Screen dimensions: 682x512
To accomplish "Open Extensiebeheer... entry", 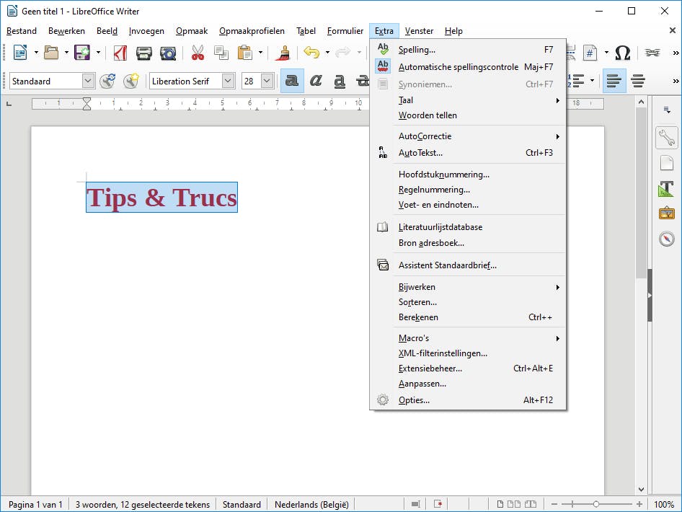I will tap(468, 368).
